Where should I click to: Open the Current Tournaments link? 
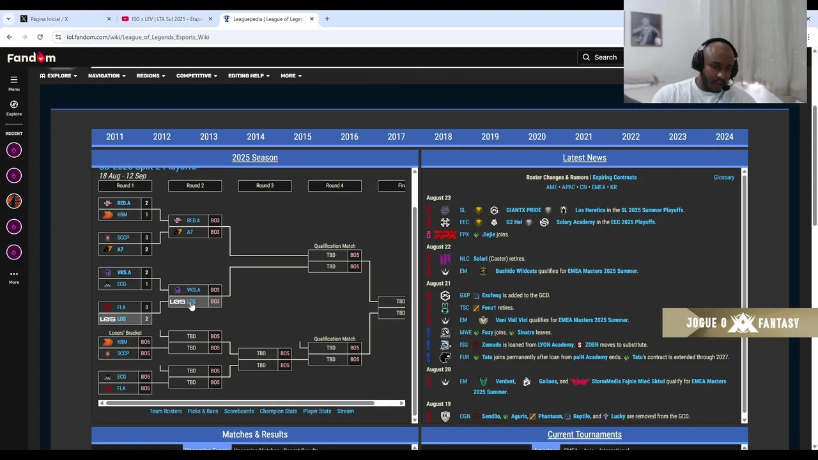click(584, 434)
